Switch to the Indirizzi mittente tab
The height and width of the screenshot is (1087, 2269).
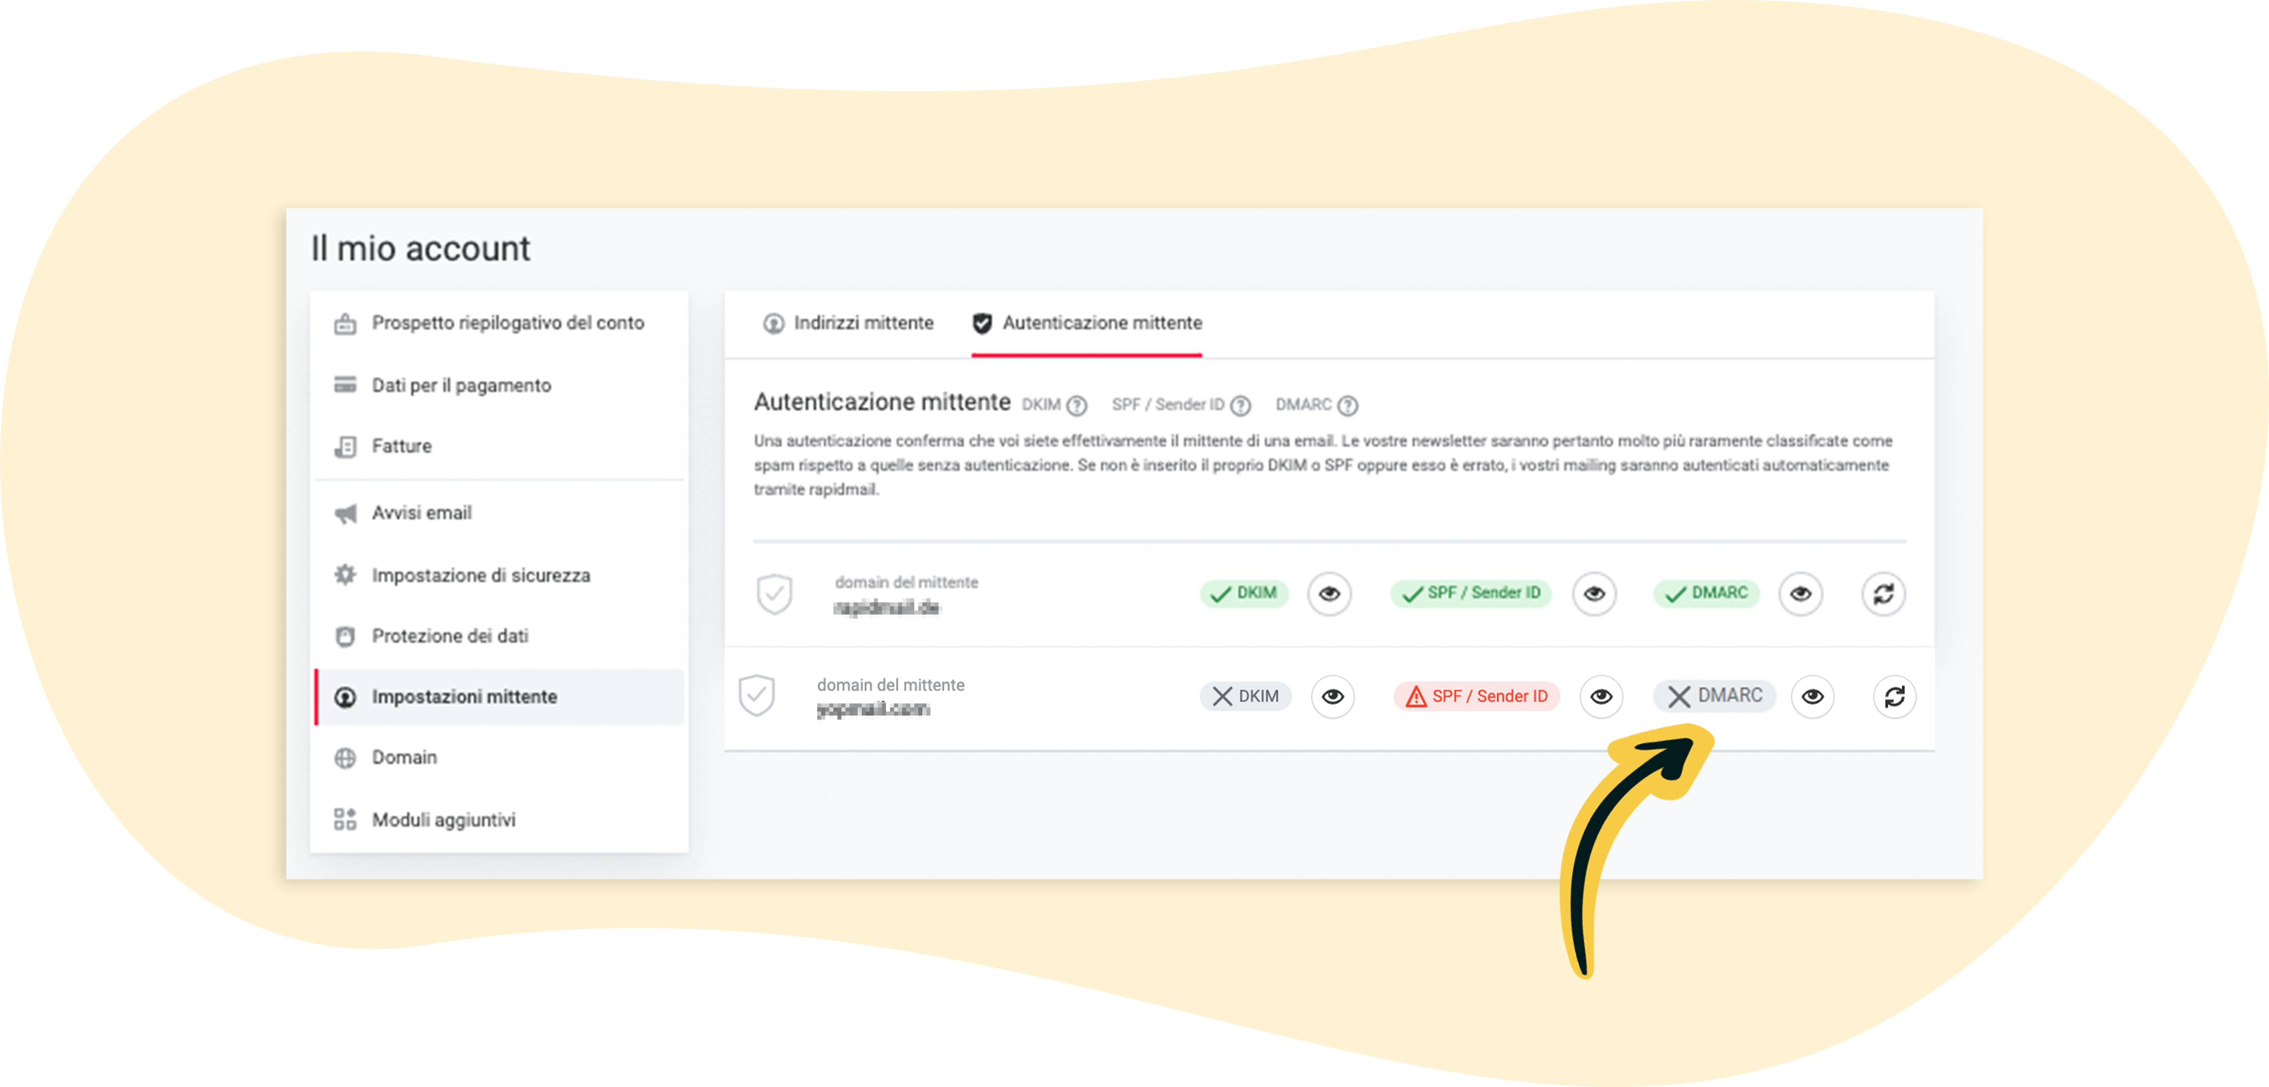pos(848,323)
